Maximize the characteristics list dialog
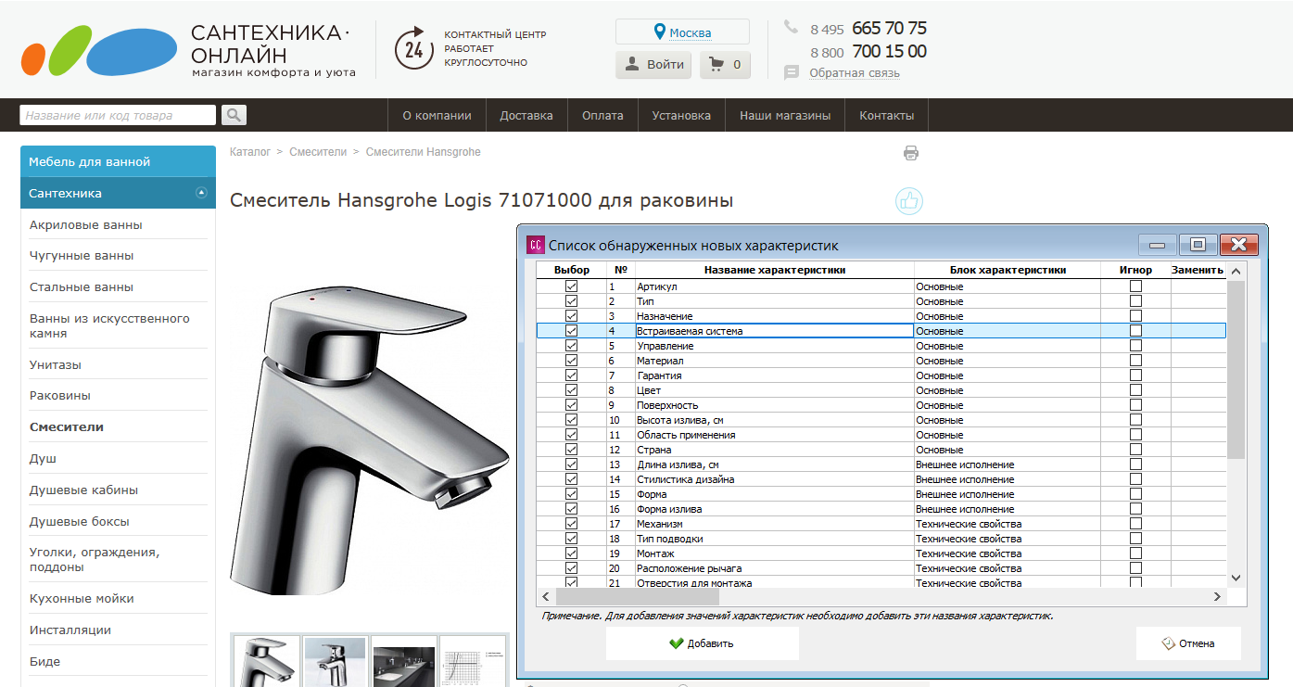This screenshot has height=687, width=1293. click(x=1198, y=245)
